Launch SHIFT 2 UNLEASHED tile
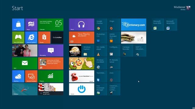This screenshot has height=109, width=195. point(140,51)
